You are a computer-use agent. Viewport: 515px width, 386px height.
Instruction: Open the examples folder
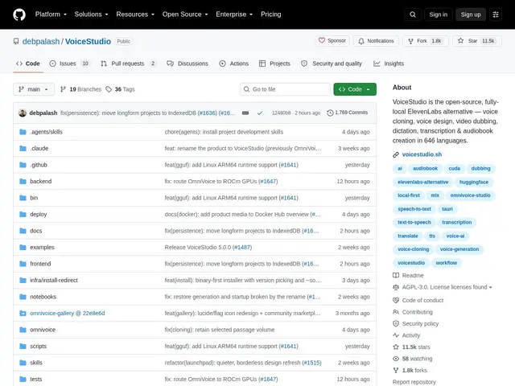(42, 247)
